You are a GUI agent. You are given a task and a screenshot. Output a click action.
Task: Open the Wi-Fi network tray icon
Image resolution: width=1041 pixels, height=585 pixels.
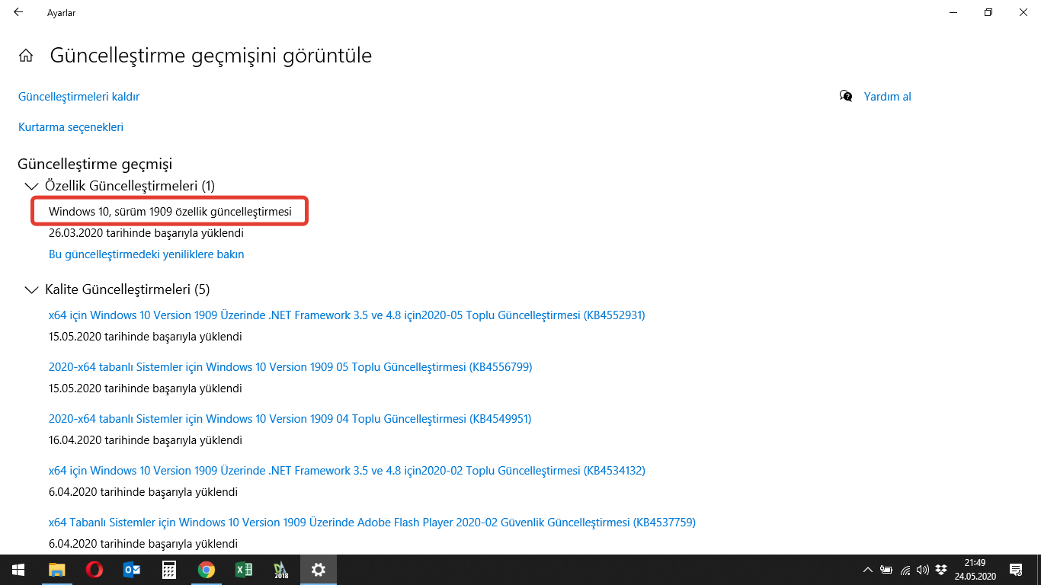tap(905, 570)
